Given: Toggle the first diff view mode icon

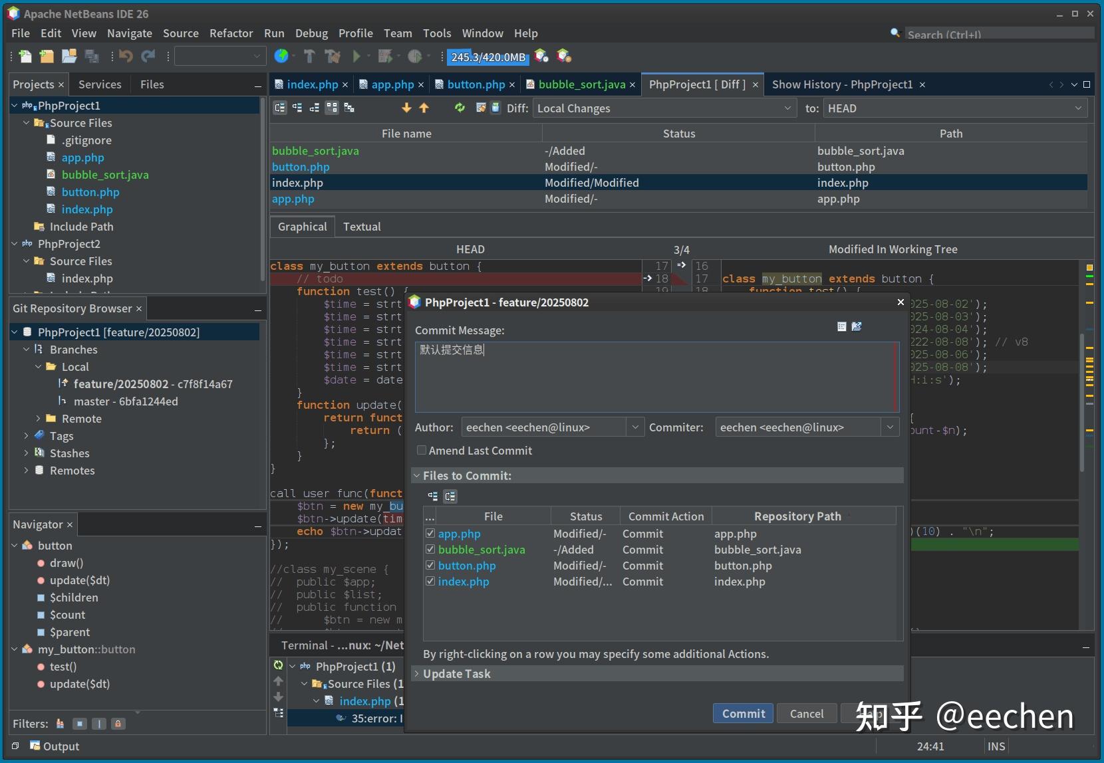Looking at the screenshot, I should 280,108.
